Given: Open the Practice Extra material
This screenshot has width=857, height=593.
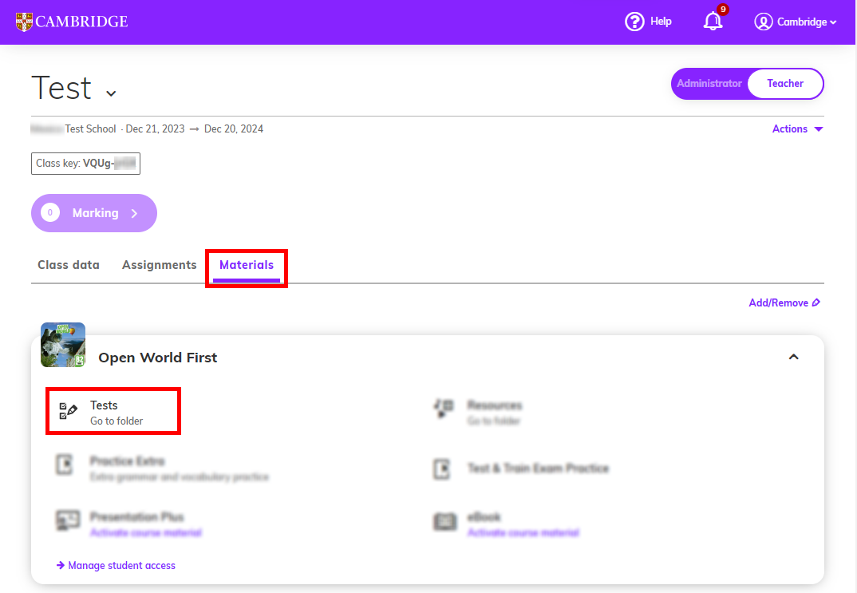Looking at the screenshot, I should pyautogui.click(x=163, y=468).
